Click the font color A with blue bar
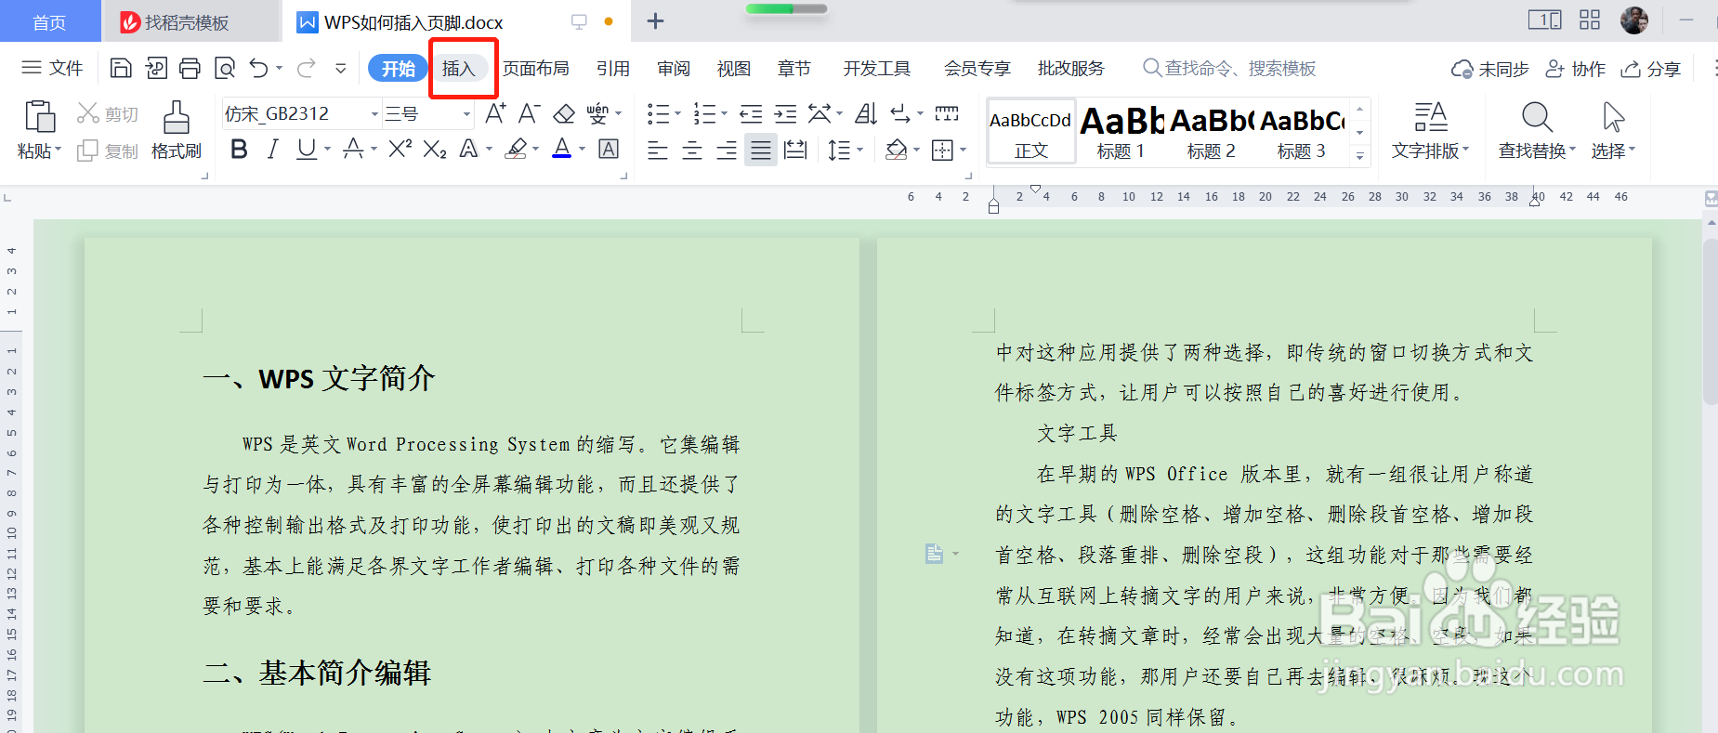This screenshot has height=733, width=1718. click(562, 149)
